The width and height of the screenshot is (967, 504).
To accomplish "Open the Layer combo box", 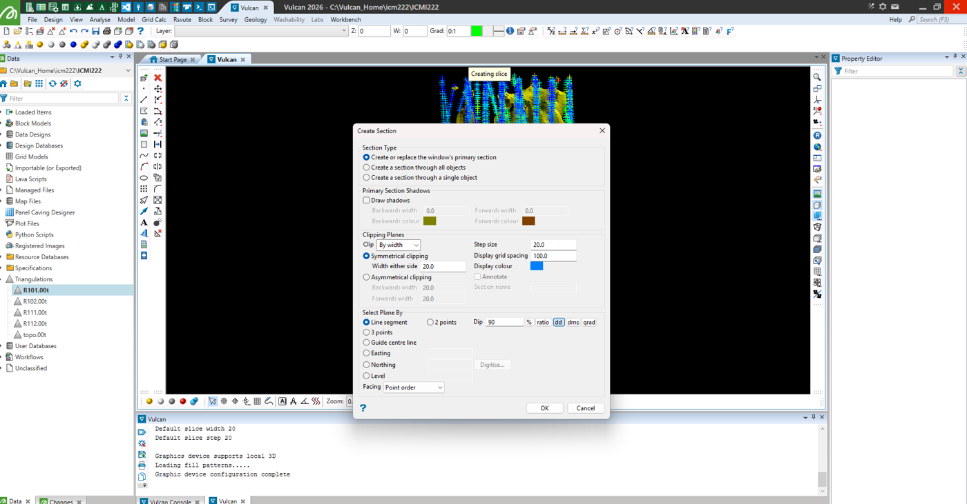I will (x=261, y=31).
